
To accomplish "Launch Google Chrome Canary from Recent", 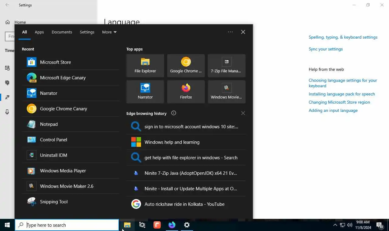I will click(x=71, y=109).
